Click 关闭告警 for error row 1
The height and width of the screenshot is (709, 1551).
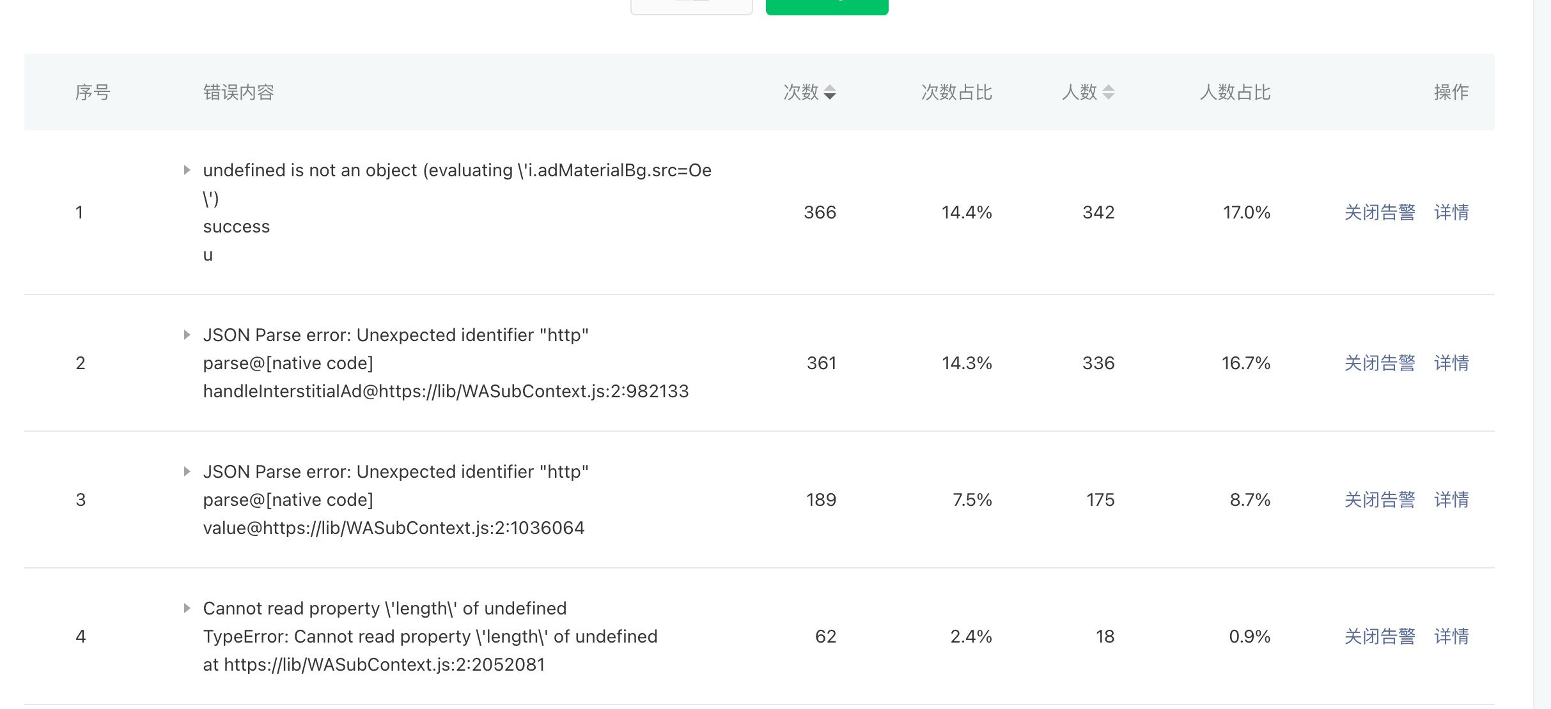(1379, 212)
